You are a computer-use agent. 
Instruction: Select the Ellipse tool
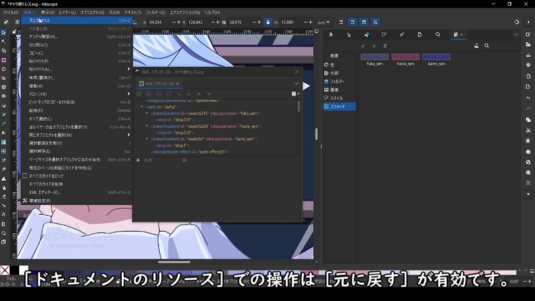coord(4,69)
